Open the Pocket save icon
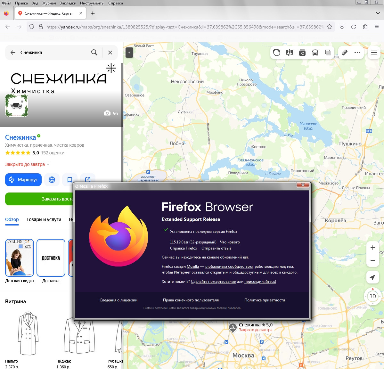 [342, 27]
